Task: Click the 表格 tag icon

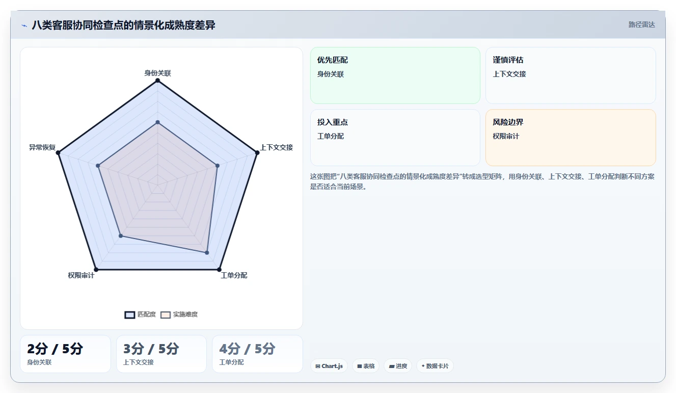Action: pyautogui.click(x=360, y=366)
